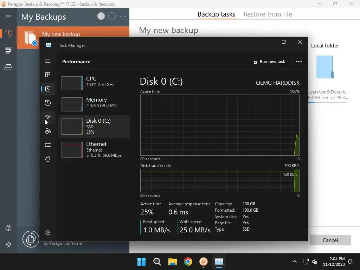Open Paragon computers icon in sidebar
This screenshot has width=360, height=270.
[8, 50]
